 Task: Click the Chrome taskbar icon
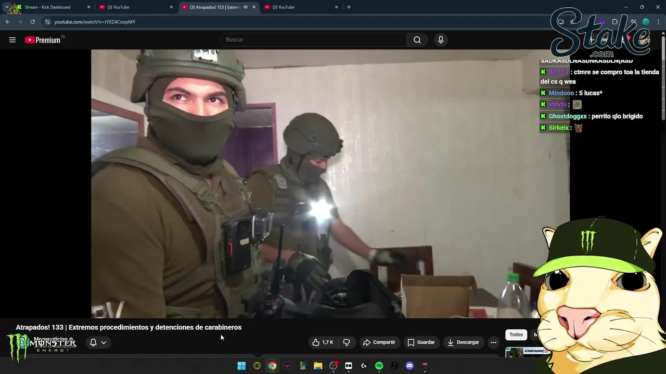272,366
